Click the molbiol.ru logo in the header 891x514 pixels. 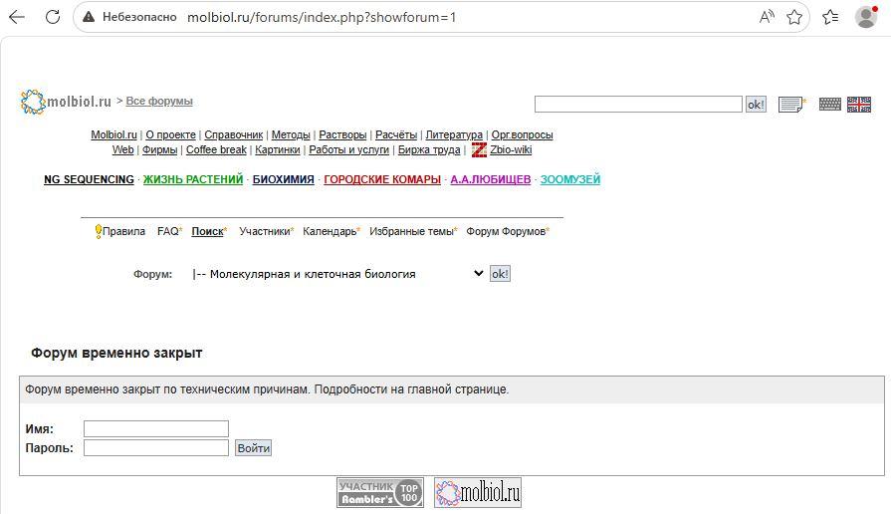pos(66,102)
